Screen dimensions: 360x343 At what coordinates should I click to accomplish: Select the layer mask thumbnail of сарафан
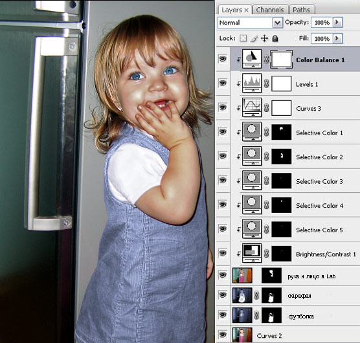pos(271,296)
